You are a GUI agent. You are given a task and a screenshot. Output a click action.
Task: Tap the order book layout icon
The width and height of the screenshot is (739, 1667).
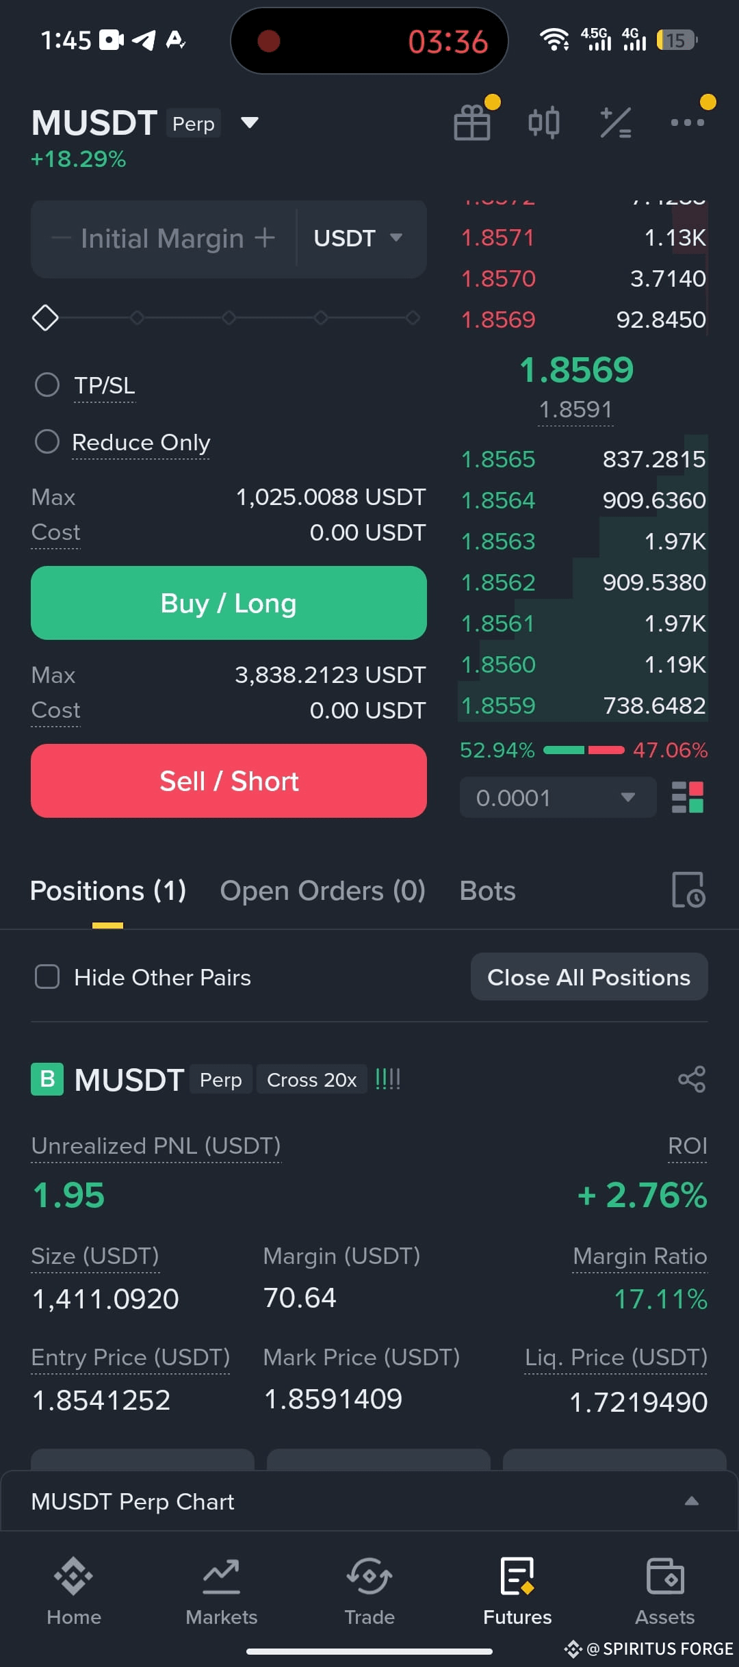point(688,797)
